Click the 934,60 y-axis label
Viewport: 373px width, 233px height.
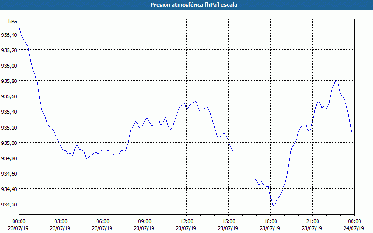click(9, 174)
